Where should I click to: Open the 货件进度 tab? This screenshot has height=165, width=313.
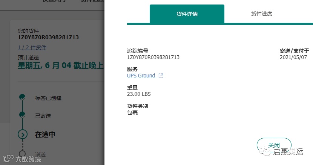coord(261,14)
